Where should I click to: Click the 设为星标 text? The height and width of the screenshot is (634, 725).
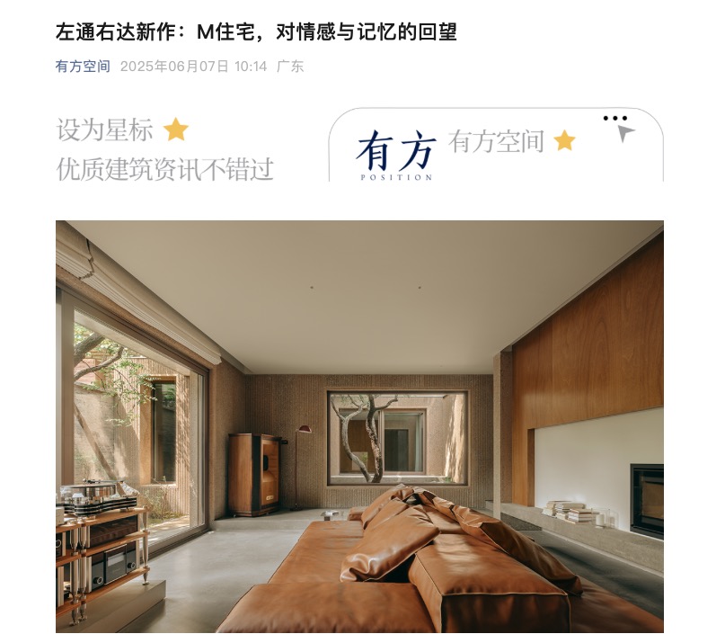click(x=104, y=129)
